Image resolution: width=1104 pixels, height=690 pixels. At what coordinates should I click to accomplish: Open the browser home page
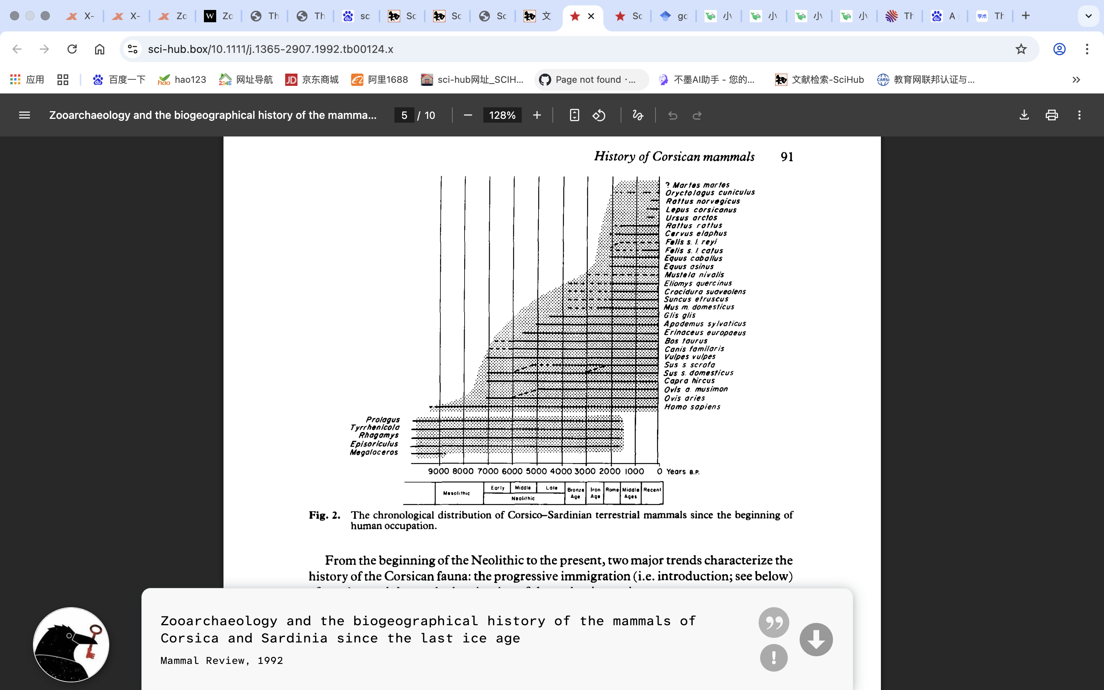pyautogui.click(x=99, y=49)
